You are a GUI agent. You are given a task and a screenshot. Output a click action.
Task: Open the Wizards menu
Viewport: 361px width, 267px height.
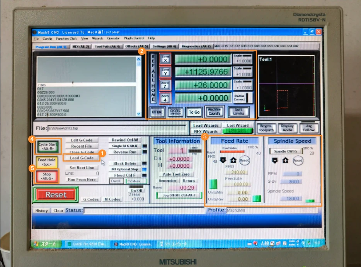(x=98, y=38)
